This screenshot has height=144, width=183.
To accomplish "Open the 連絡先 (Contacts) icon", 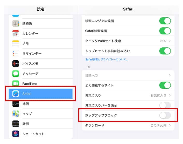I will pyautogui.click(x=16, y=24).
